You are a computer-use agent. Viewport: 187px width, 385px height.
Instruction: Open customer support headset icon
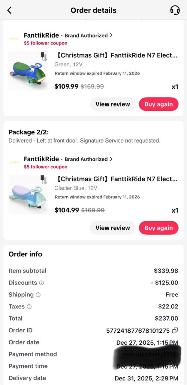point(175,10)
